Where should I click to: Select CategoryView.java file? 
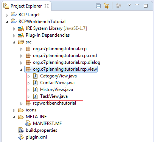point(58,76)
